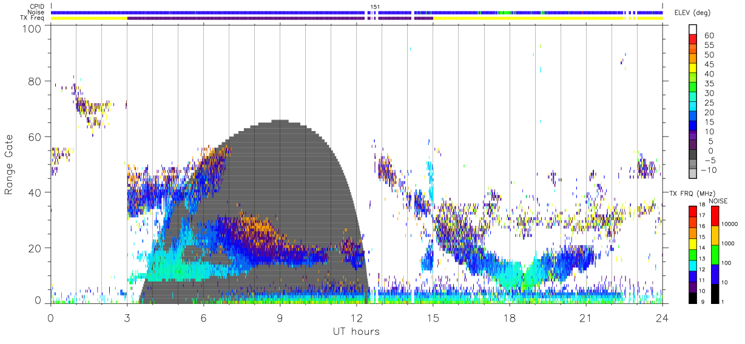Click the red 55–60 degree elevation swatch
This screenshot has width=745, height=344.
pos(693,40)
